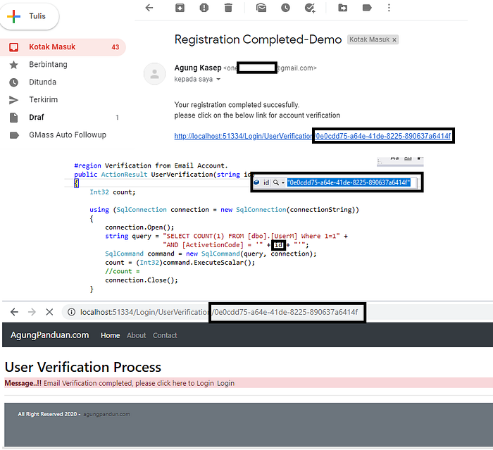Click the delete trash icon
The image size is (493, 450).
point(228,8)
